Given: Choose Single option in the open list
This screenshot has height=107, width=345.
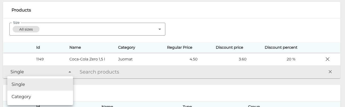Looking at the screenshot, I should [18, 84].
